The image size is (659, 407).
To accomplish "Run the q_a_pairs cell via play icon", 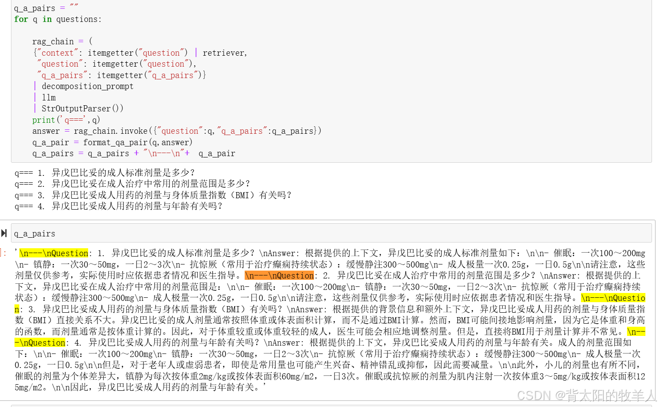I will 4,233.
